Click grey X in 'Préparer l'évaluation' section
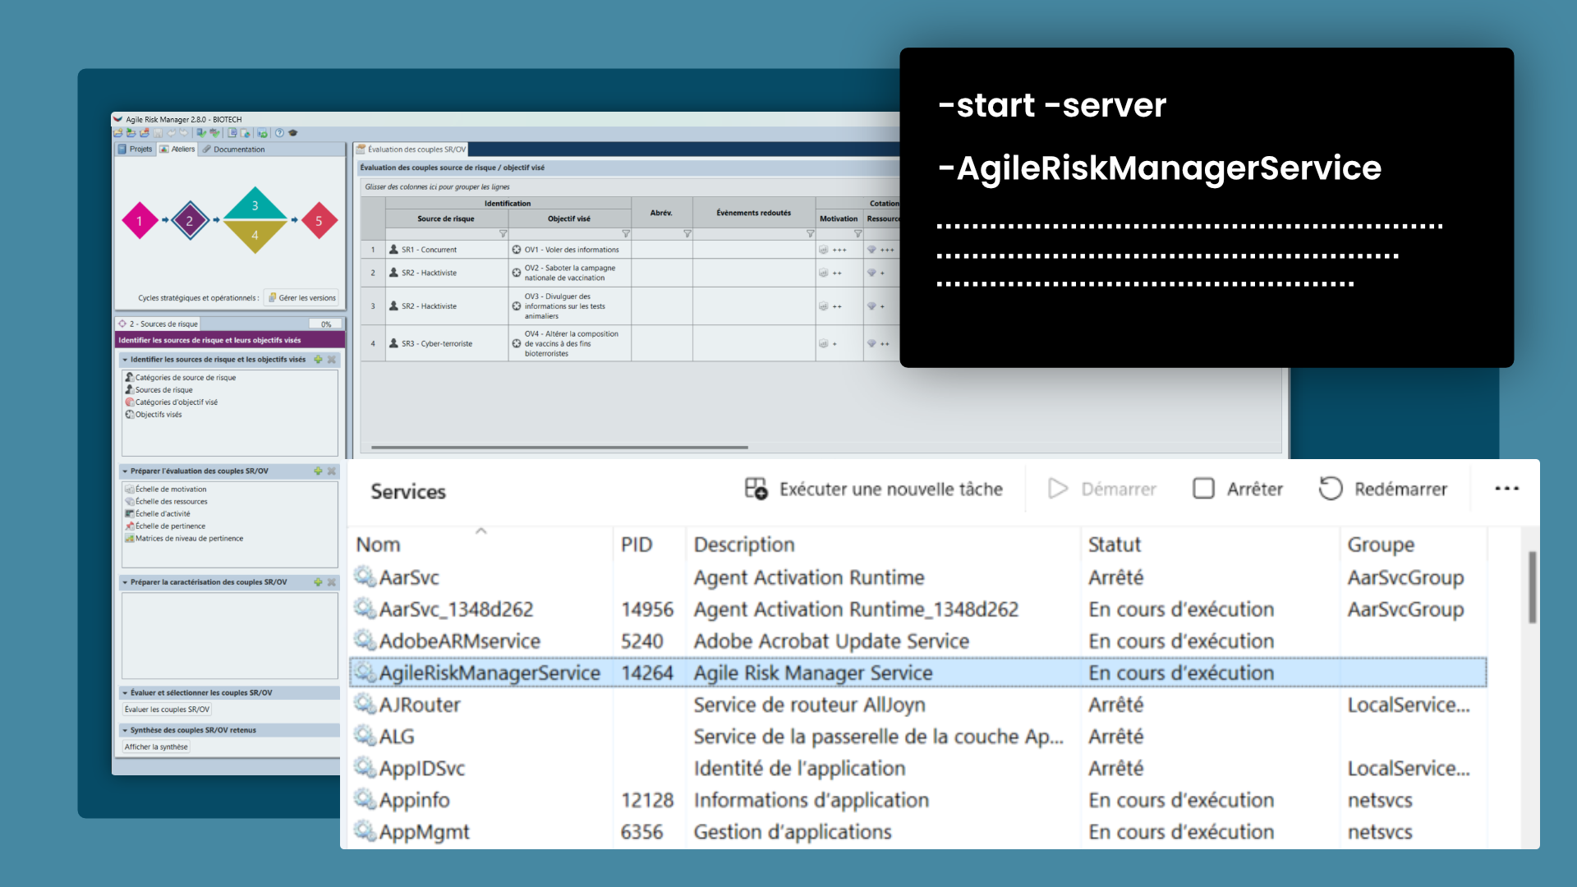The height and width of the screenshot is (887, 1577). pyautogui.click(x=332, y=471)
